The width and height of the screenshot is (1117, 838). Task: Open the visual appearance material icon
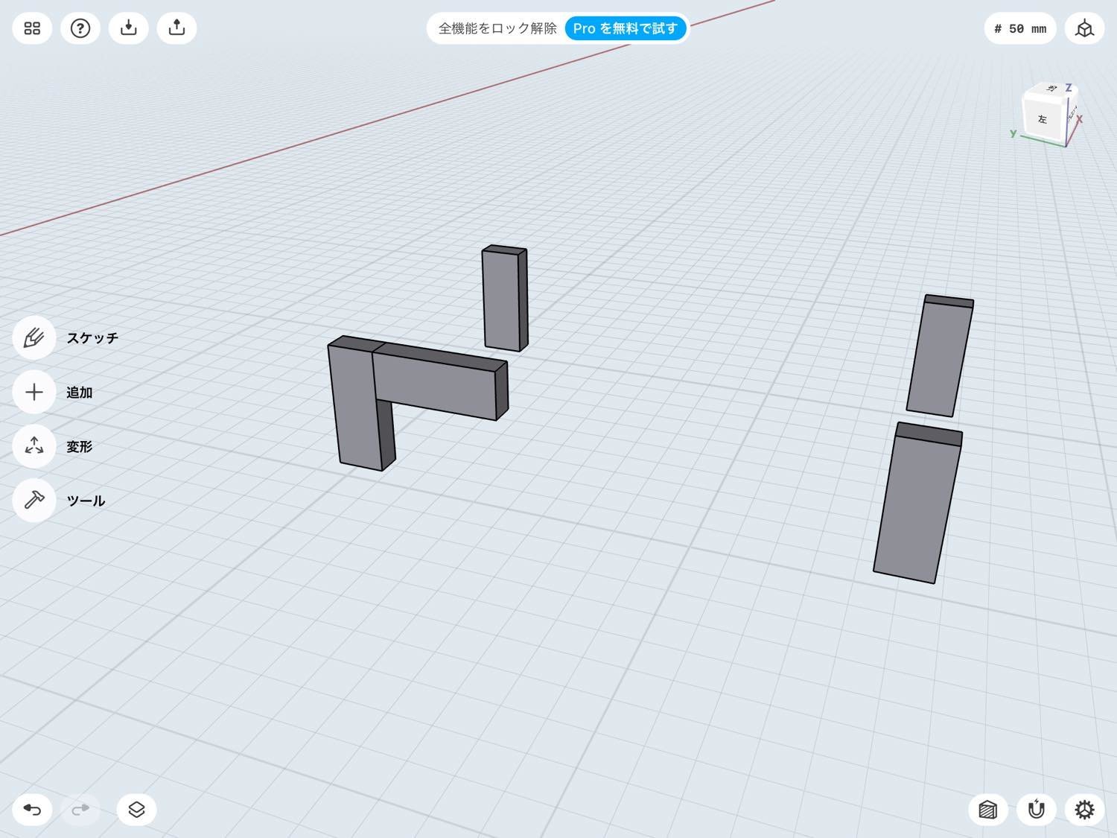[x=988, y=810]
